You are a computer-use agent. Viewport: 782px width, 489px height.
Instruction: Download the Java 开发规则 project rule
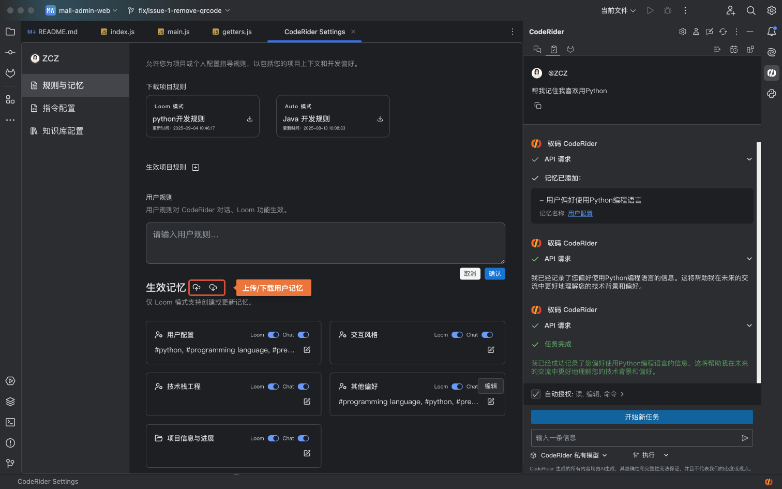(x=380, y=119)
